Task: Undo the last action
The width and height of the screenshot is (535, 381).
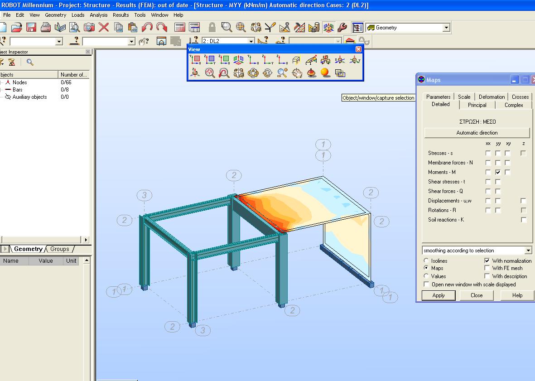Action: coord(147,27)
